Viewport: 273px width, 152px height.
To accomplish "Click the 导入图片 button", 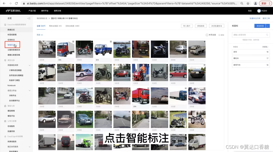I will pyautogui.click(x=187, y=26).
